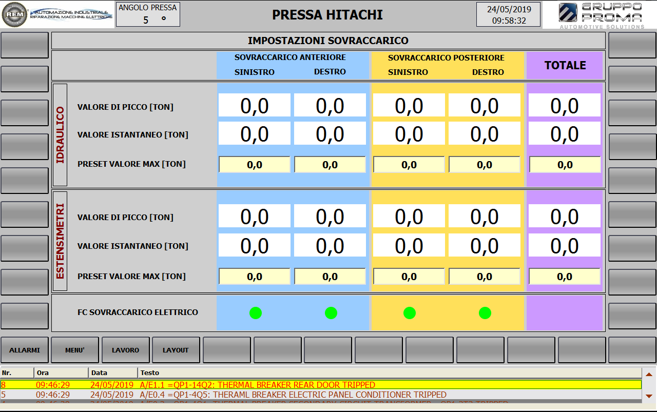657x412 pixels.
Task: Edit Idraulico preset max posteriore destro field
Action: tap(485, 165)
